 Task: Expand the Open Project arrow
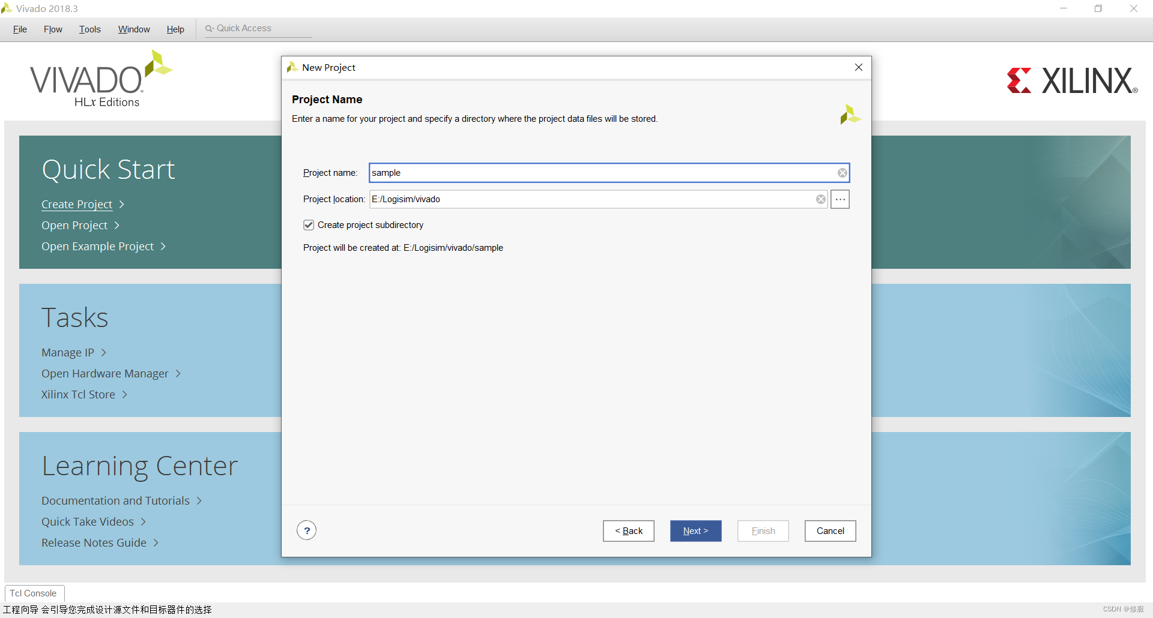117,226
